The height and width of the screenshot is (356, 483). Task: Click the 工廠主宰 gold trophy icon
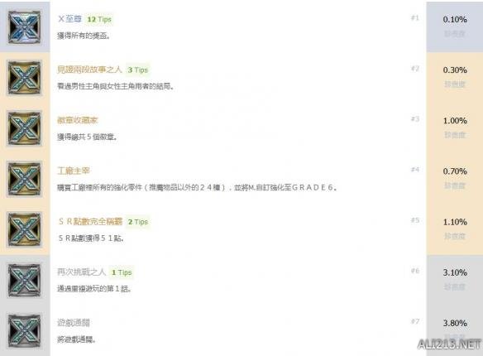tap(24, 179)
